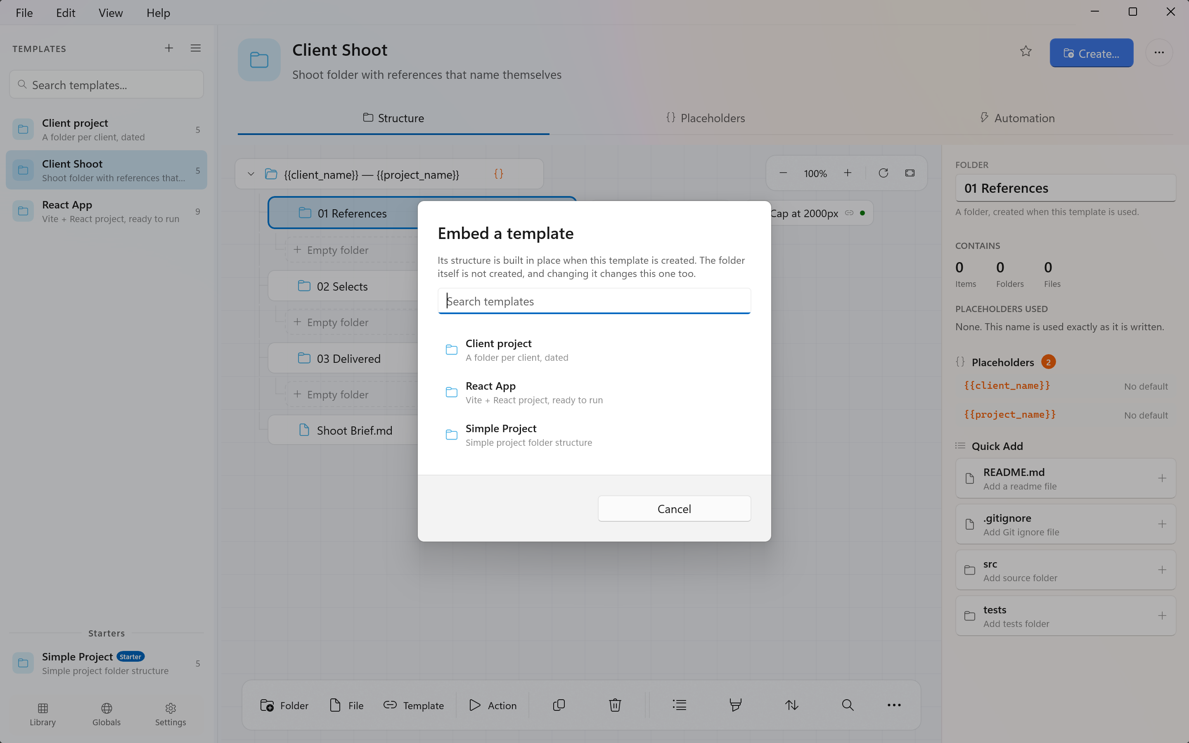Click the Create... button
1189x743 pixels.
(x=1091, y=53)
